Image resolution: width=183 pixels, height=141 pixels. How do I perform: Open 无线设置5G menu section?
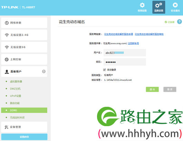[24, 47]
